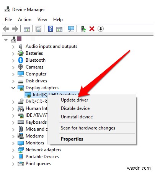The height and width of the screenshot is (172, 155).
Task: Click the Monitors display icon
Action: 21,143
